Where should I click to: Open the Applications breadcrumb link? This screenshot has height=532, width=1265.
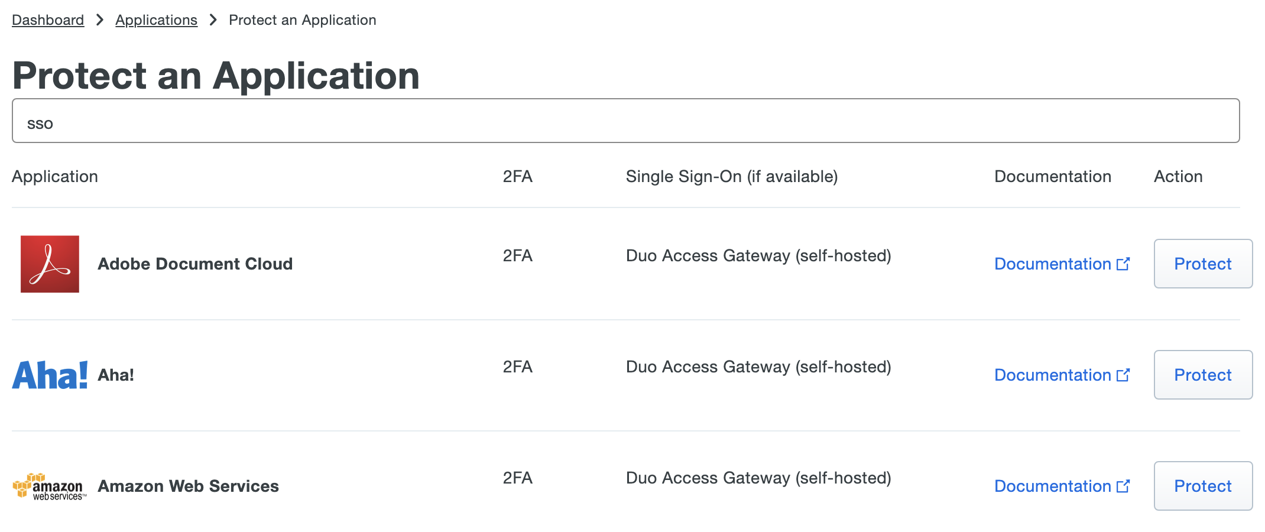coord(156,20)
